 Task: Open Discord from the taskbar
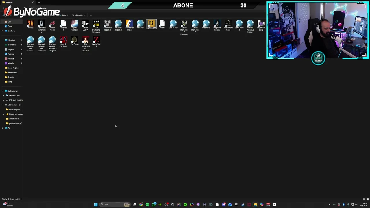click(223, 205)
